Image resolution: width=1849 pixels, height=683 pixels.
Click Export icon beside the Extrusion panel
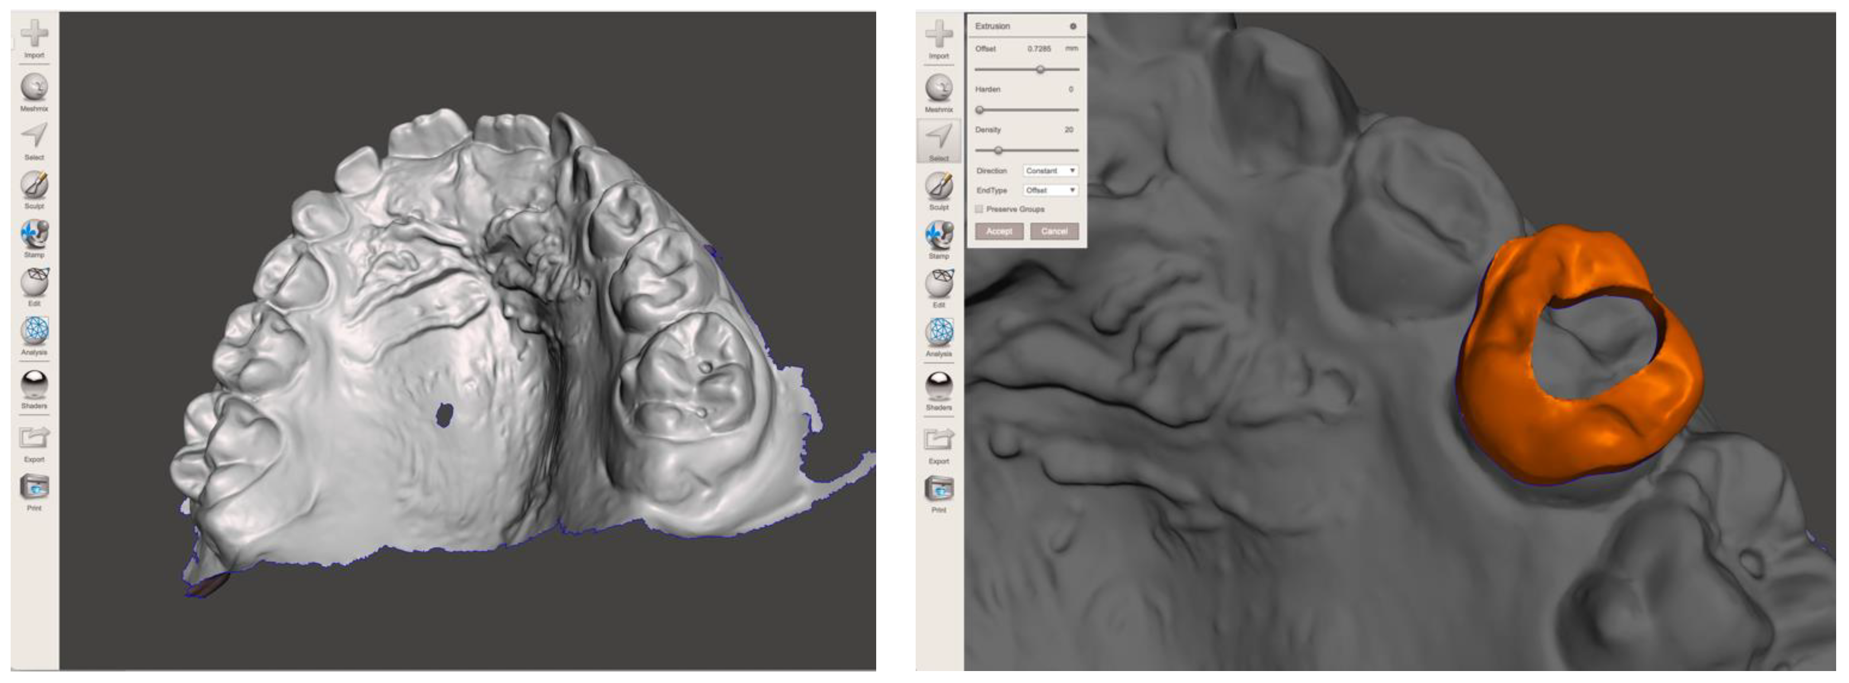tap(939, 439)
